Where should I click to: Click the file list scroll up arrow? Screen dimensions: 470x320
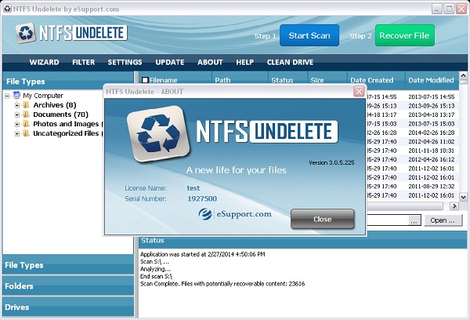[x=464, y=75]
